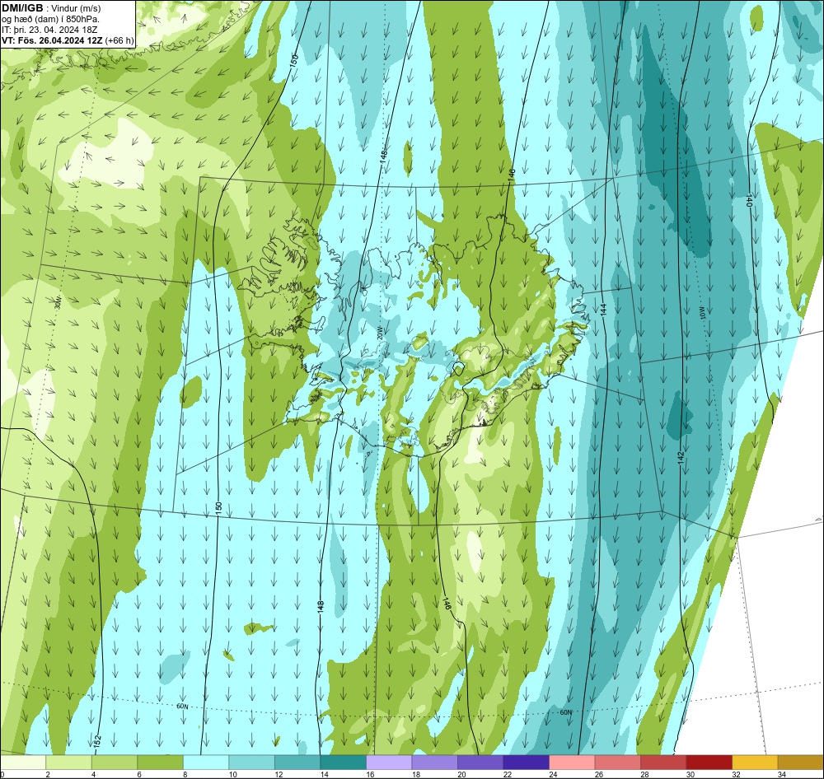Screen dimensions: 824x779
Task: Select the medium green 4–6 m/s legend swatch
Action: coord(115,763)
